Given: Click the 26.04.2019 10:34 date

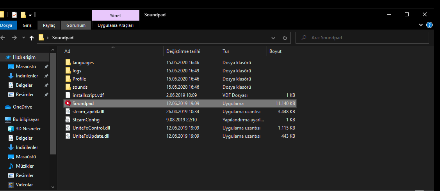Looking at the screenshot, I should (183, 112).
